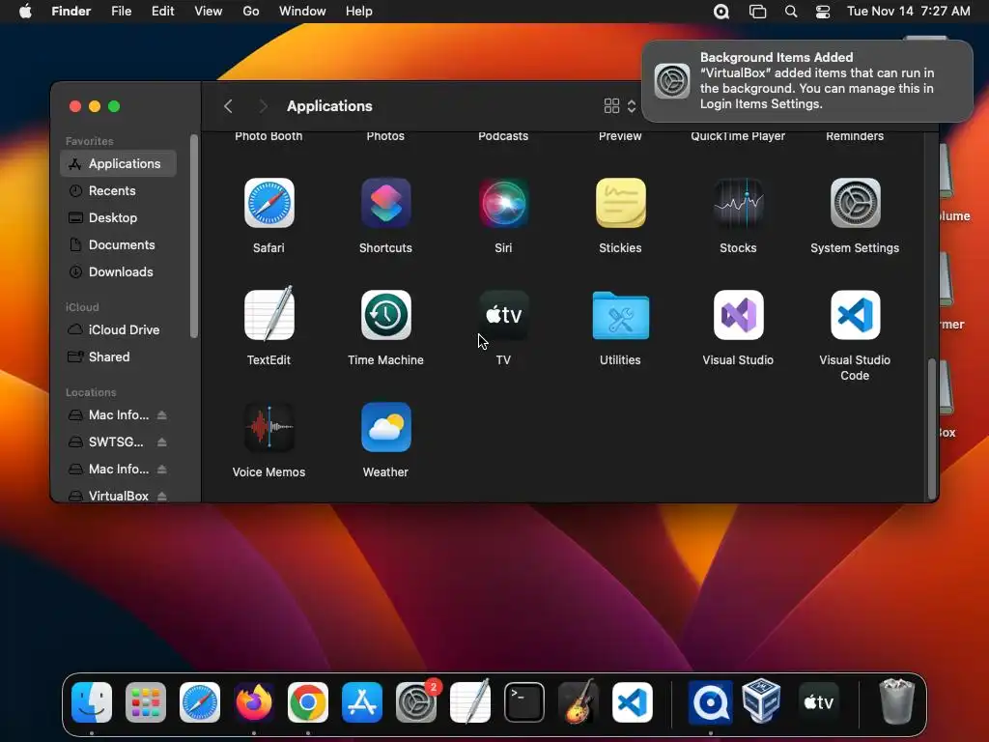Select Downloads in Finder sidebar
This screenshot has width=989, height=742.
point(119,271)
